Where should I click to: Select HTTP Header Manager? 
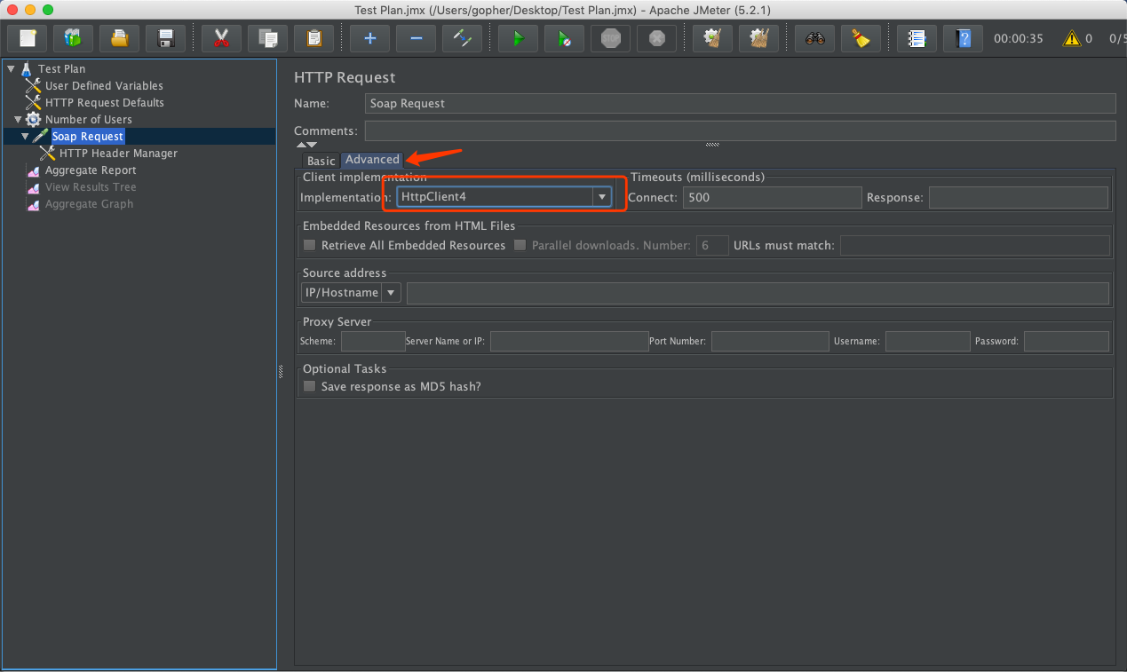pyautogui.click(x=118, y=153)
